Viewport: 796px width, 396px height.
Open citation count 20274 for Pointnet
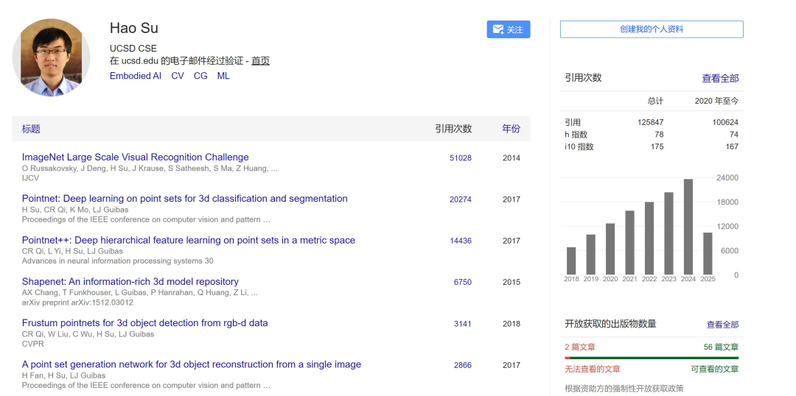pyautogui.click(x=461, y=199)
